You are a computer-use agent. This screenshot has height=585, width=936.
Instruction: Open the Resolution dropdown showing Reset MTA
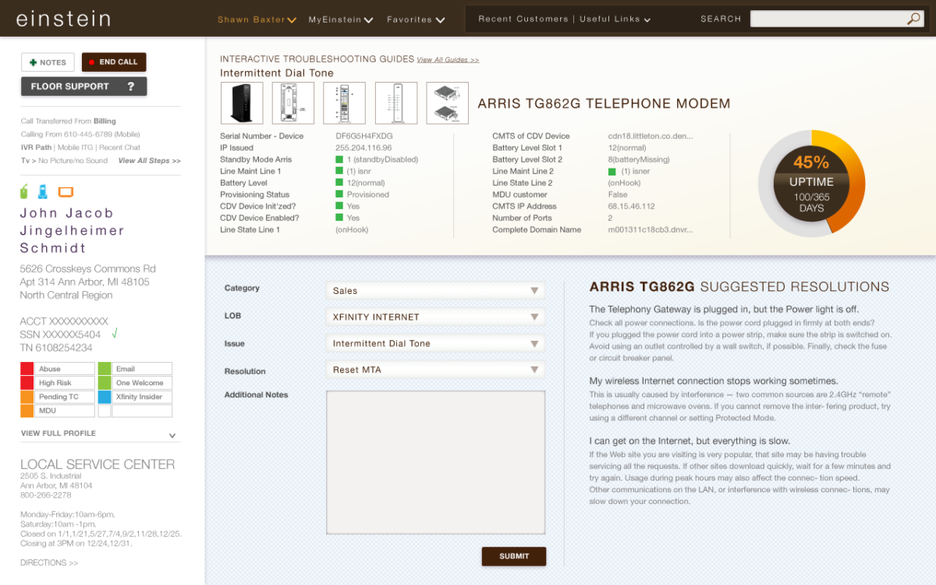(435, 370)
